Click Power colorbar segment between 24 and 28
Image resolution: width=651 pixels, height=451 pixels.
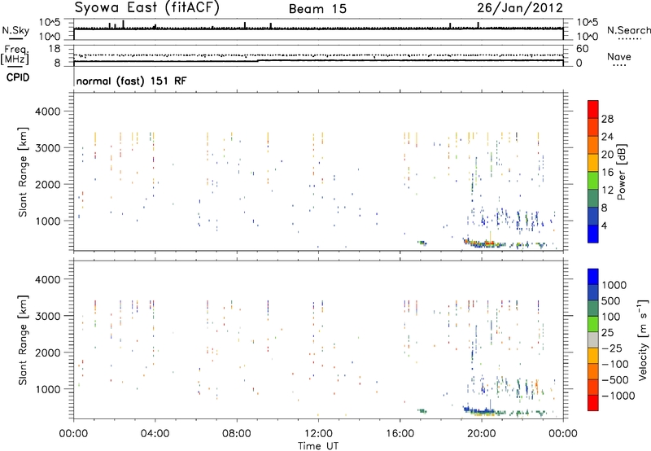point(593,128)
